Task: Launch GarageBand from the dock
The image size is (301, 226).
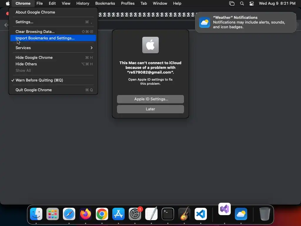Action: pyautogui.click(x=184, y=214)
